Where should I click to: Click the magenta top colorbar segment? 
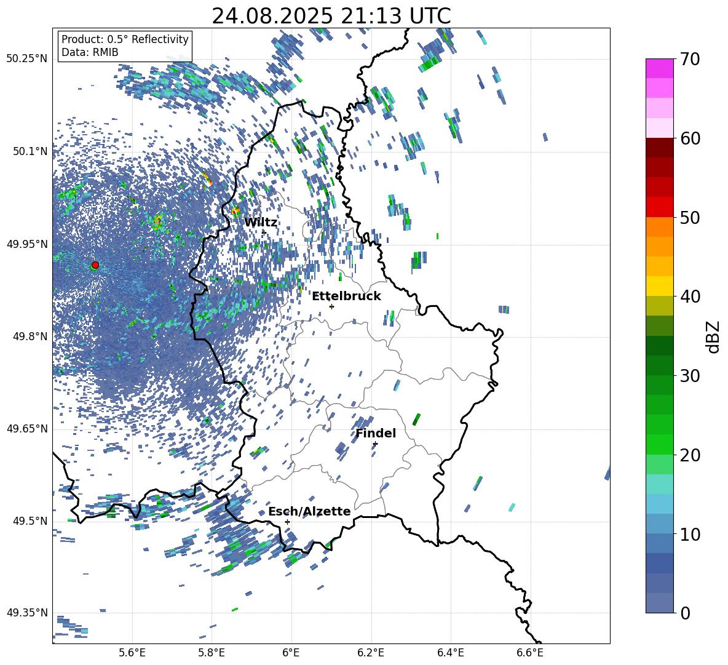(659, 68)
